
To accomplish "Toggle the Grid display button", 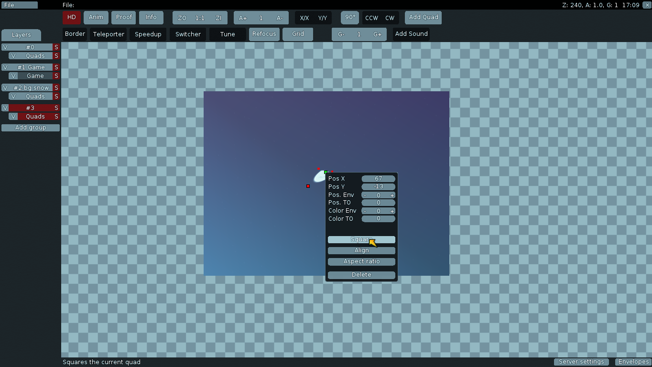I will click(x=298, y=34).
